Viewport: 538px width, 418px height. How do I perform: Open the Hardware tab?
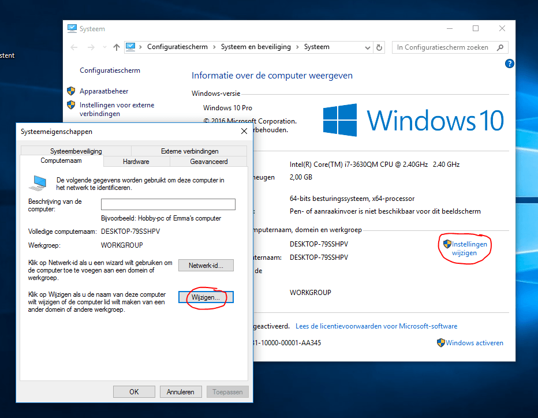[136, 161]
